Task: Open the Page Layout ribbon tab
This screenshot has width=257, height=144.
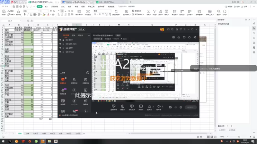Action: (55, 6)
